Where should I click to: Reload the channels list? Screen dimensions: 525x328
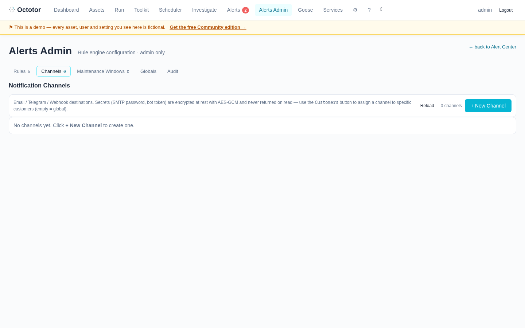pos(427,106)
